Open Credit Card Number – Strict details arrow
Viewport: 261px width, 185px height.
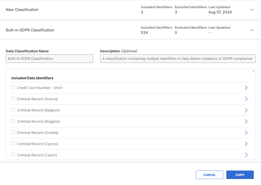[246, 88]
